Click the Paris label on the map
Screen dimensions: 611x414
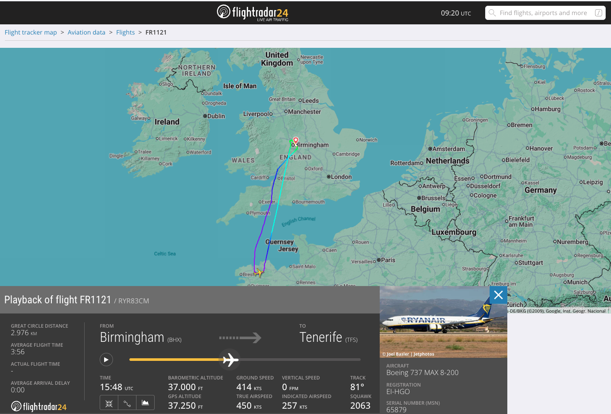(x=388, y=260)
